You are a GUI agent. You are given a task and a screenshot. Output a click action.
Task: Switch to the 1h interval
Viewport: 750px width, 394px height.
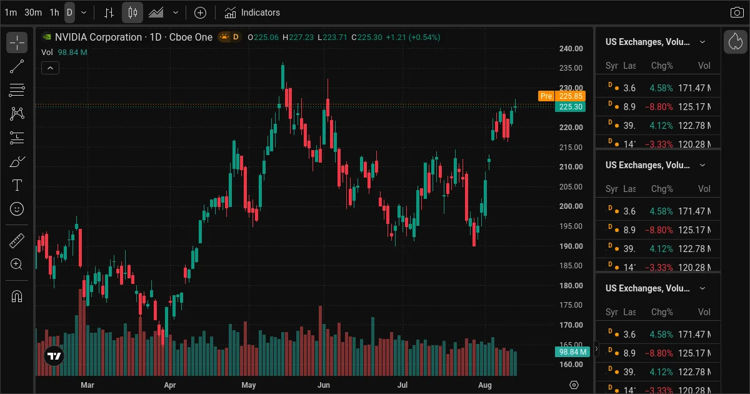(x=54, y=13)
